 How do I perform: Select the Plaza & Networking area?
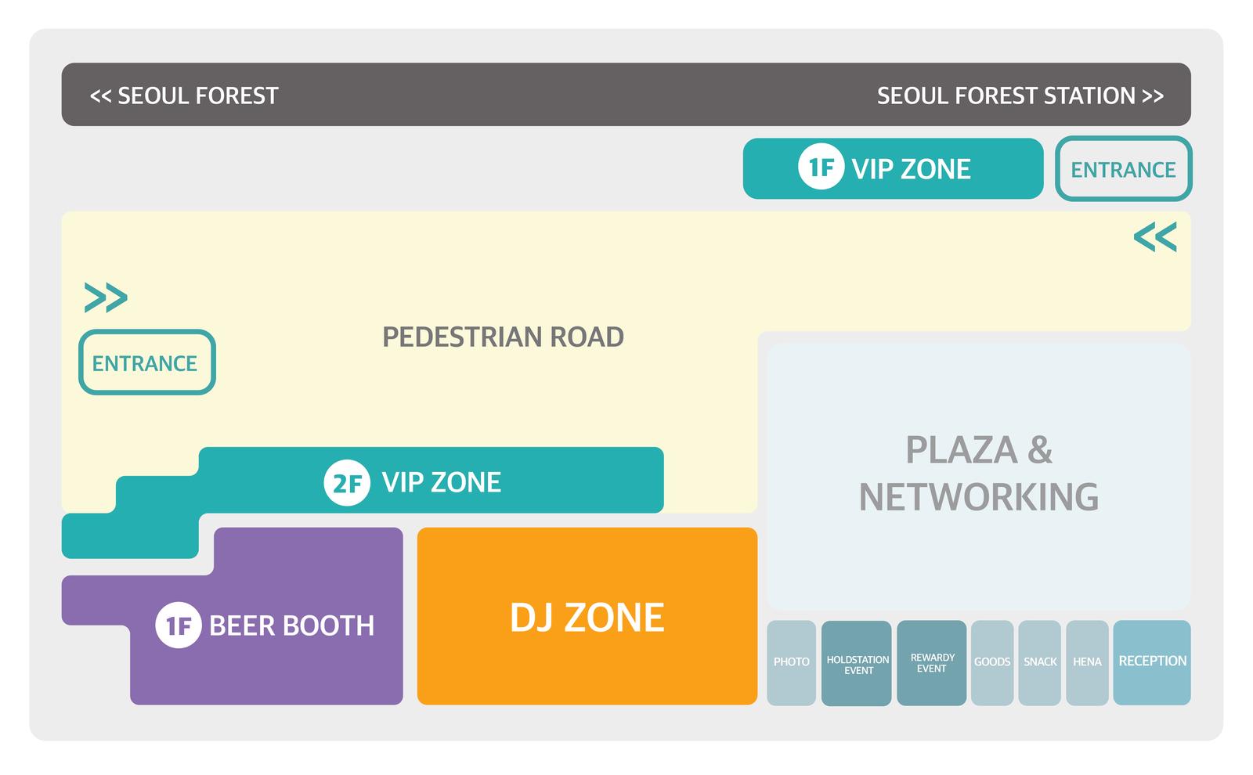979,476
